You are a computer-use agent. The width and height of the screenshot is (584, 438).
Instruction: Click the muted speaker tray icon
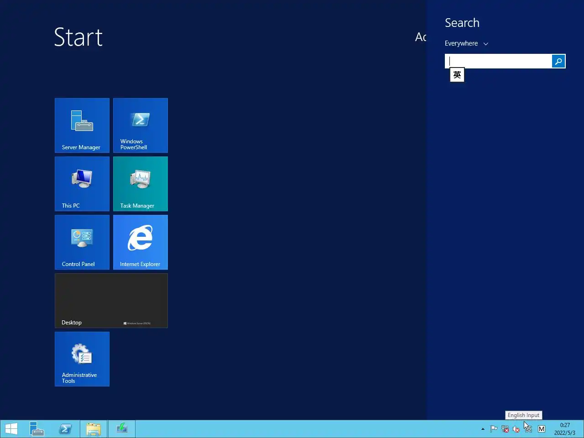[x=516, y=429]
